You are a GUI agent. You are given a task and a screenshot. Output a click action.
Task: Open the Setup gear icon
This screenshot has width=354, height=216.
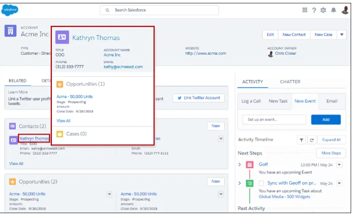(x=324, y=10)
